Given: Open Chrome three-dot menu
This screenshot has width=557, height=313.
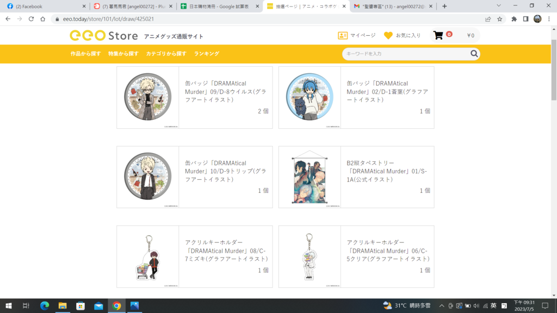Looking at the screenshot, I should click(x=549, y=19).
